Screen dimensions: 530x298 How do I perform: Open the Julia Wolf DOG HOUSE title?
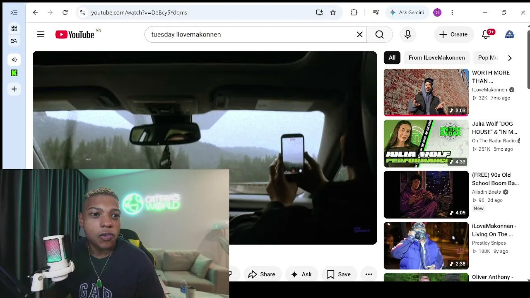[494, 128]
